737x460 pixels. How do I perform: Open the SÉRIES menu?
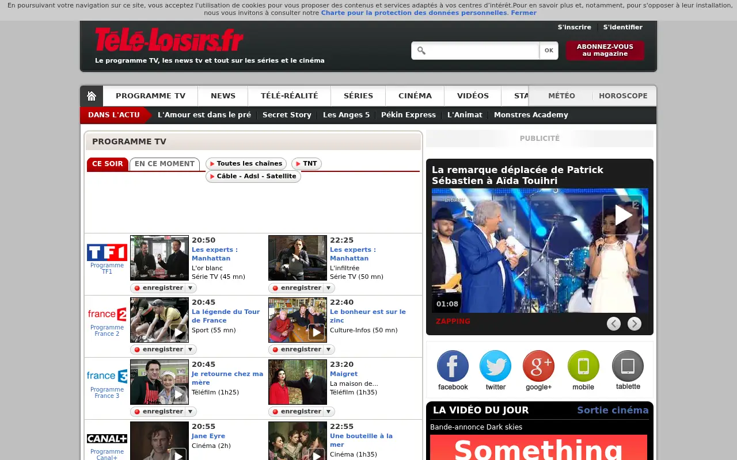tap(359, 96)
